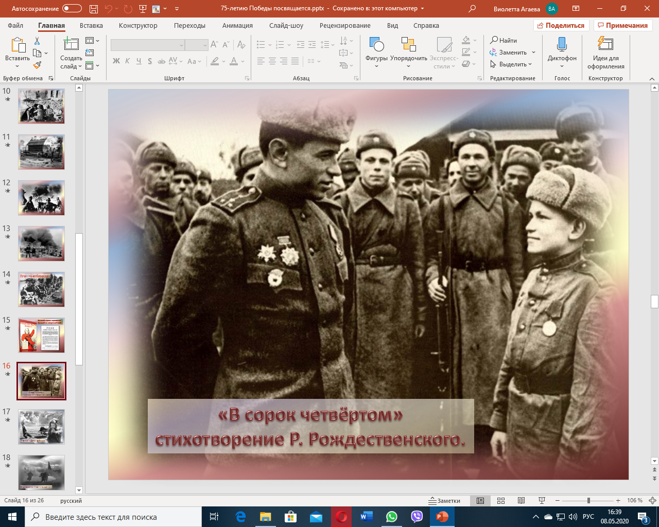Image resolution: width=659 pixels, height=527 pixels.
Task: Toggle normal view button in status bar
Action: point(480,500)
